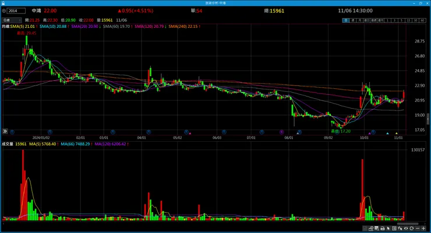Image resolution: width=431 pixels, height=233 pixels.
Task: Click the SMA(10) 20.88 moving average label
Action: tap(54, 27)
